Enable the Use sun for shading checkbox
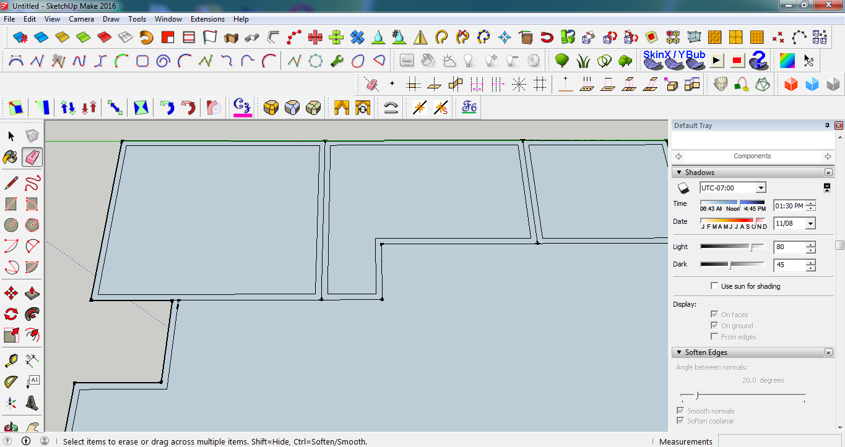 pos(714,286)
